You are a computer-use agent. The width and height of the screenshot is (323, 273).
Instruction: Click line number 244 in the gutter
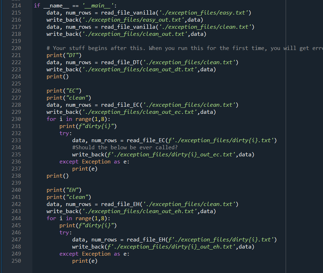(x=16, y=218)
